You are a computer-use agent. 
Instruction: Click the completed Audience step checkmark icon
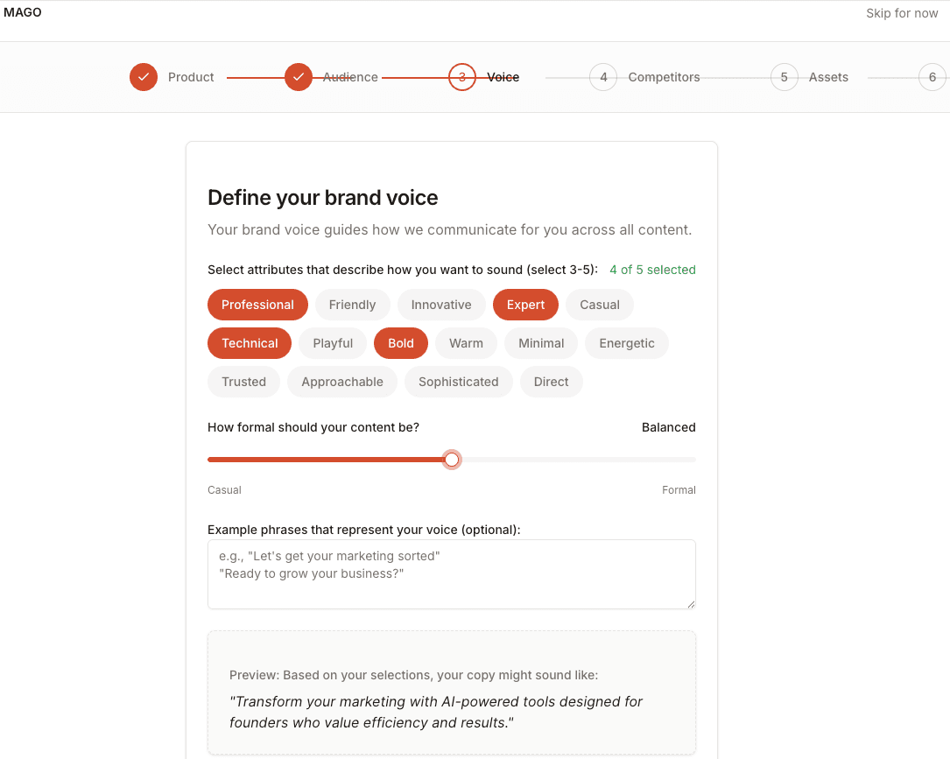[x=299, y=77]
